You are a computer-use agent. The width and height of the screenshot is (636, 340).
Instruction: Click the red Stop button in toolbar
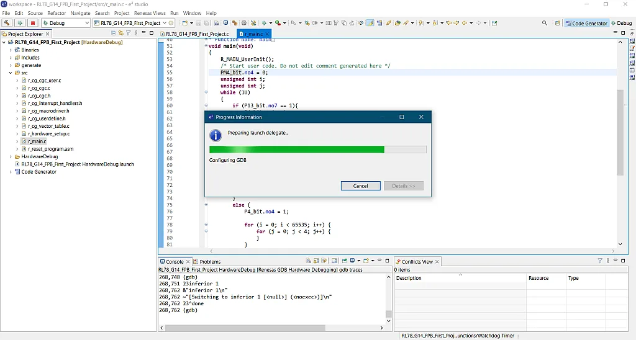pos(33,23)
